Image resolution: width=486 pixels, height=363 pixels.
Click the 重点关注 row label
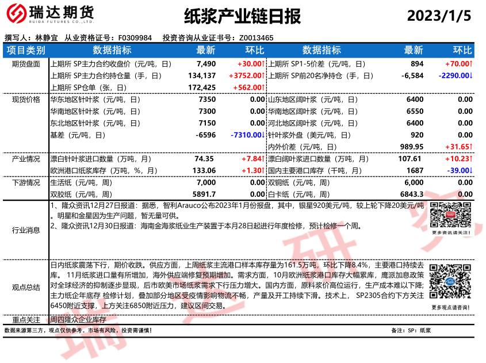point(25,319)
